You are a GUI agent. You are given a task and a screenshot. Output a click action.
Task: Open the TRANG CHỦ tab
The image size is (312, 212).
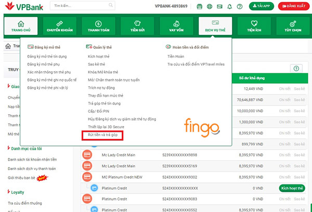21,26
